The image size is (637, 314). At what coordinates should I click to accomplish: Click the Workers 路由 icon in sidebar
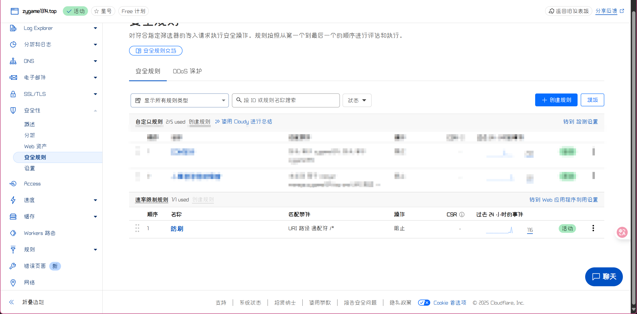[x=13, y=233]
